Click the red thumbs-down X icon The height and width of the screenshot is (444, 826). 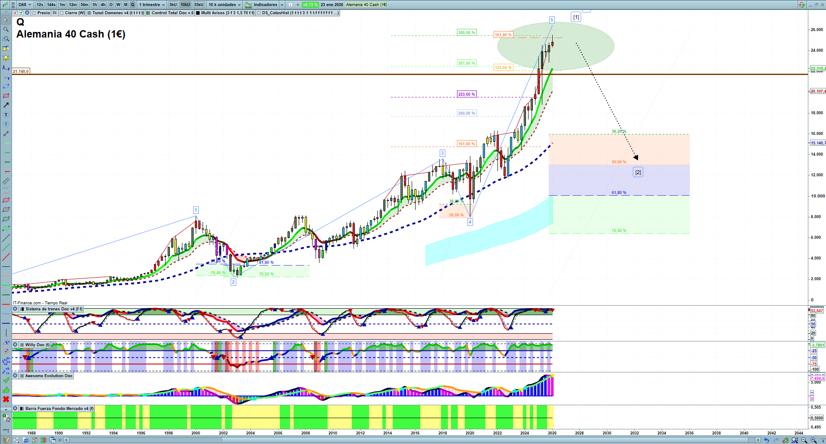point(6,399)
